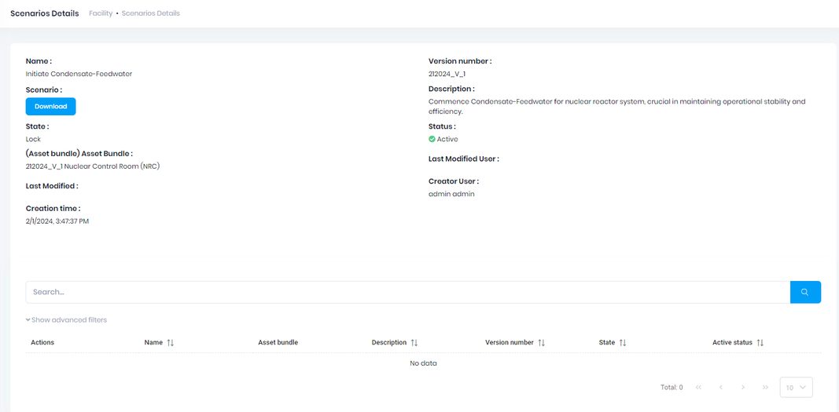Go to previous page arrow
Image resolution: width=839 pixels, height=412 pixels.
click(720, 388)
